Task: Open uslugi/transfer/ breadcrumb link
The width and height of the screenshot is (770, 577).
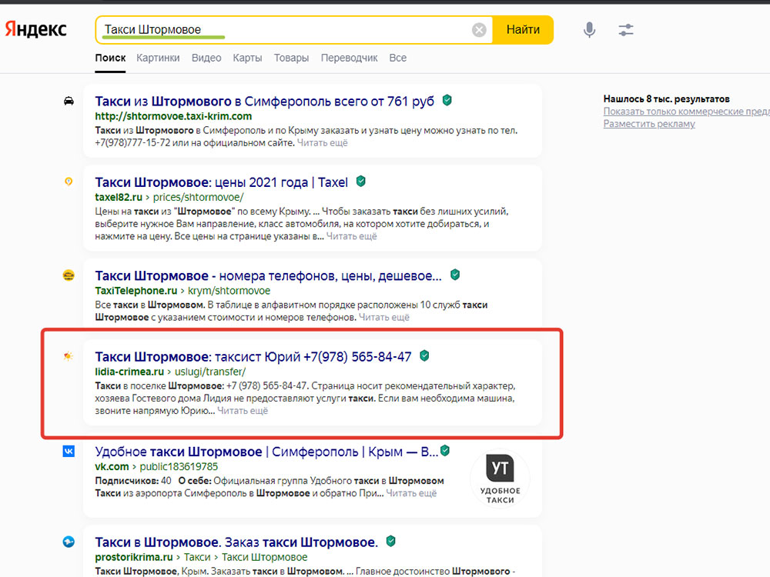Action: 210,372
